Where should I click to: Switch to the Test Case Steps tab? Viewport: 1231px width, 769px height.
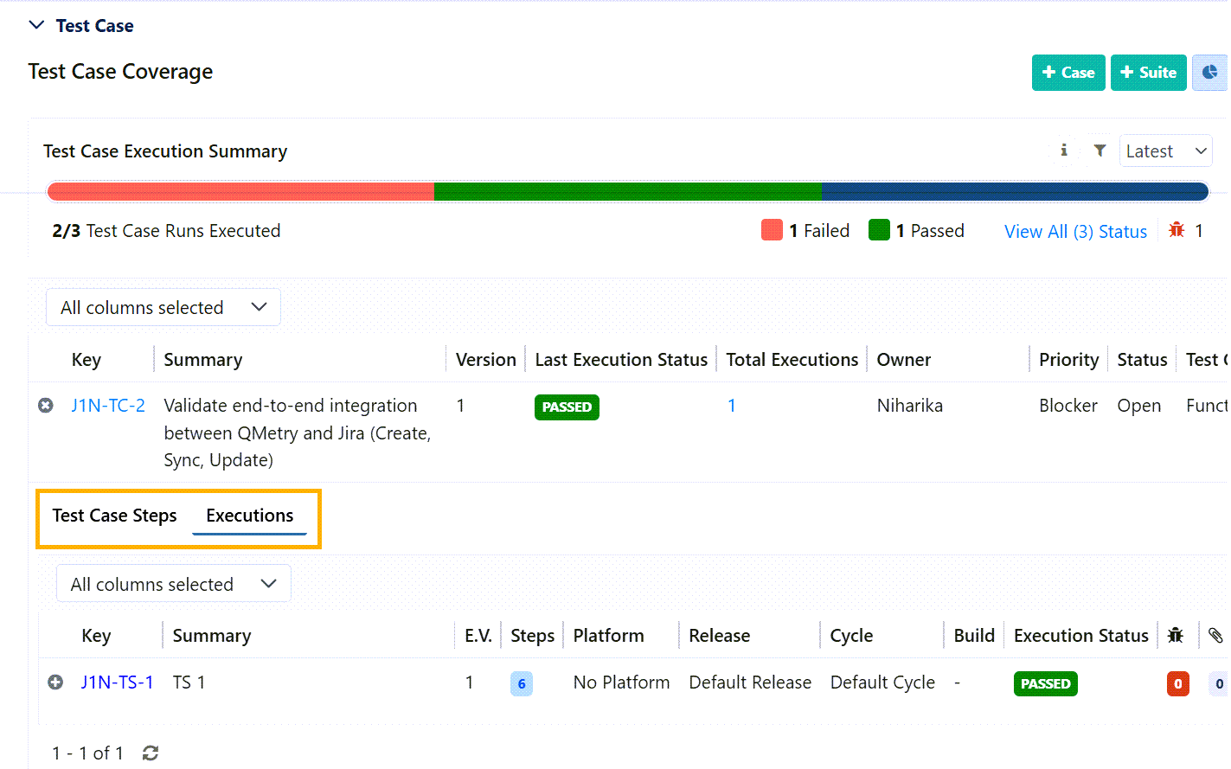point(114,516)
